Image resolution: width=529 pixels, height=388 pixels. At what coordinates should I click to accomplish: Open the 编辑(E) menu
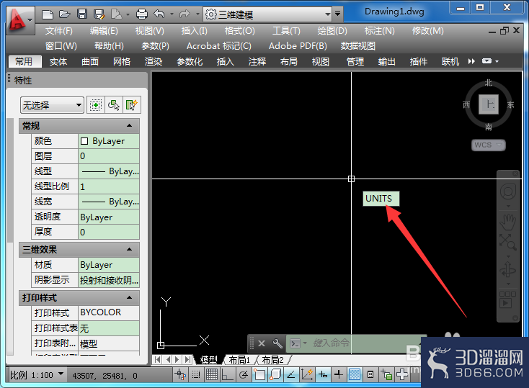[104, 31]
